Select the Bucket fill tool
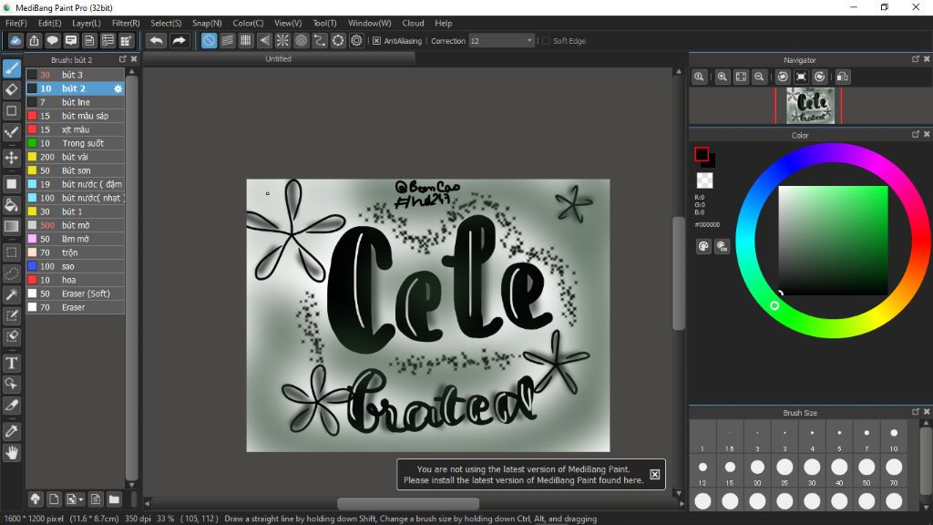Screen dimensions: 933x525 pyautogui.click(x=12, y=205)
